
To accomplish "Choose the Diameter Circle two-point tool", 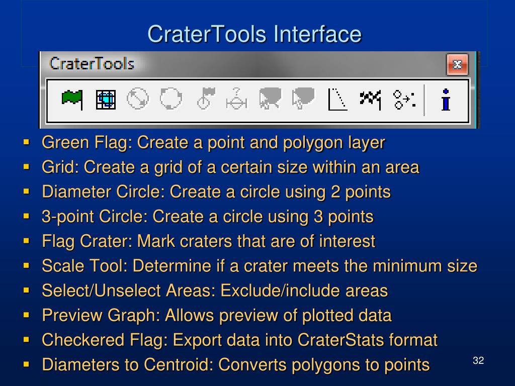I will (138, 99).
